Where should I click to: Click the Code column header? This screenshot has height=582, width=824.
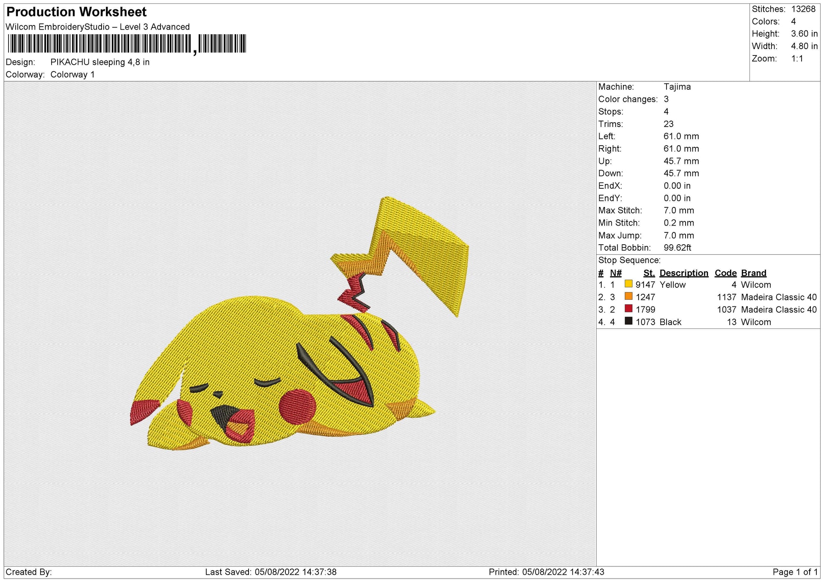click(725, 273)
